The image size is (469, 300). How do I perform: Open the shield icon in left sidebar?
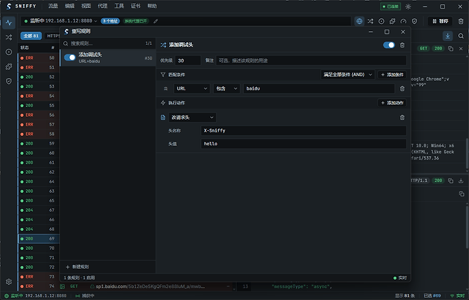[9, 81]
